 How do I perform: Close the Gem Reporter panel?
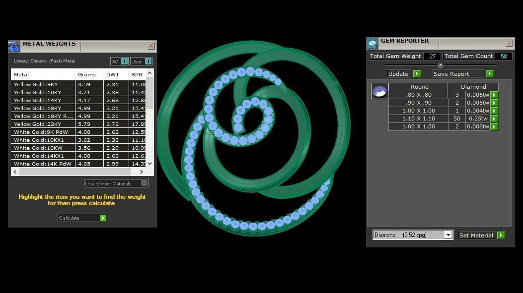coord(509,43)
